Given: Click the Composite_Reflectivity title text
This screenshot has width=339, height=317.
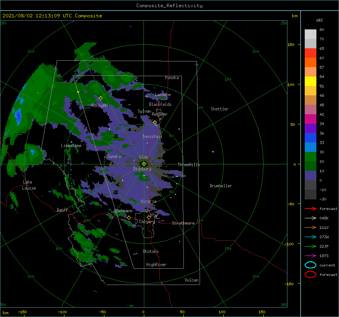Looking at the screenshot, I should point(169,6).
